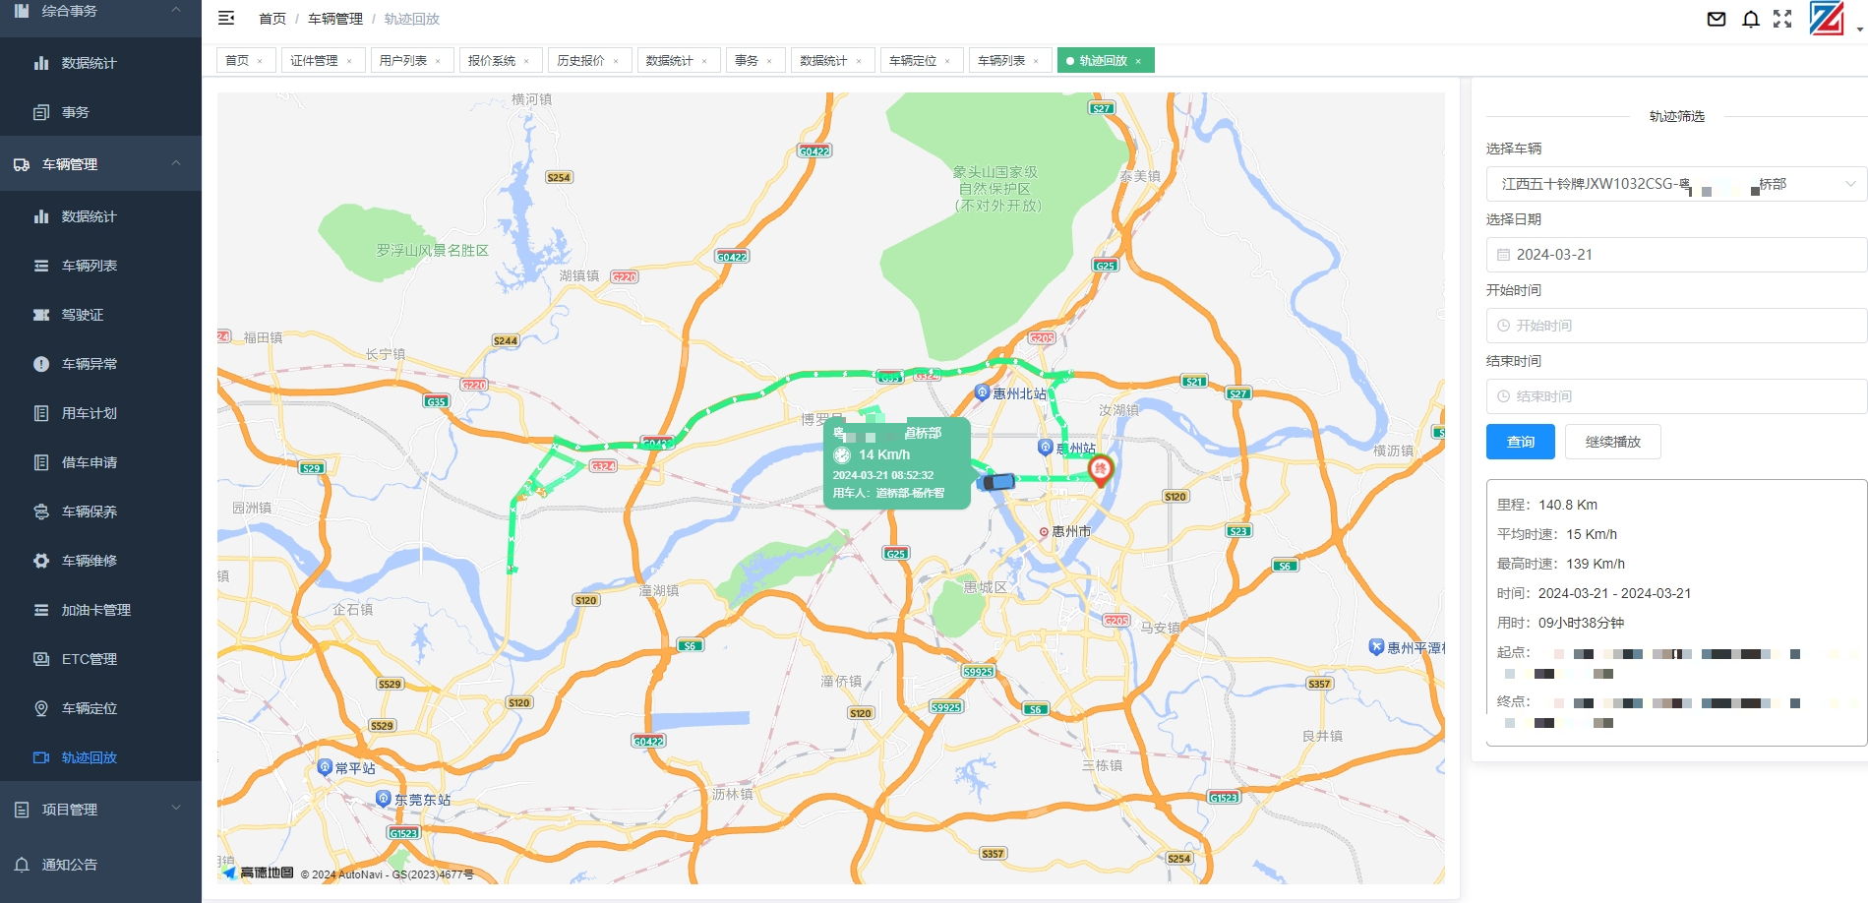Expand the 项目管理 menu chevron

pyautogui.click(x=176, y=809)
